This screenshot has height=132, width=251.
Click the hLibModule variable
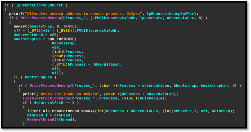point(151,98)
